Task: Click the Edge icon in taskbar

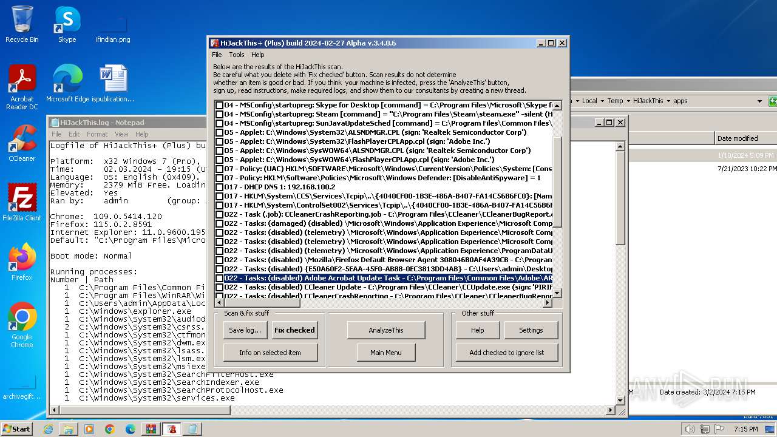Action: tap(131, 429)
